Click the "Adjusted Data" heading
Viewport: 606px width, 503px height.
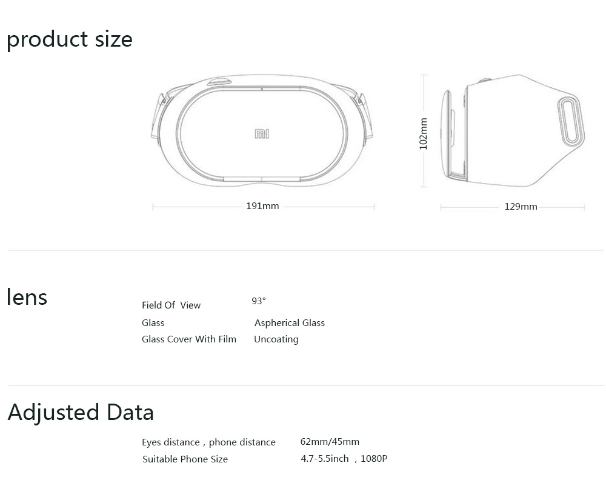pyautogui.click(x=81, y=412)
